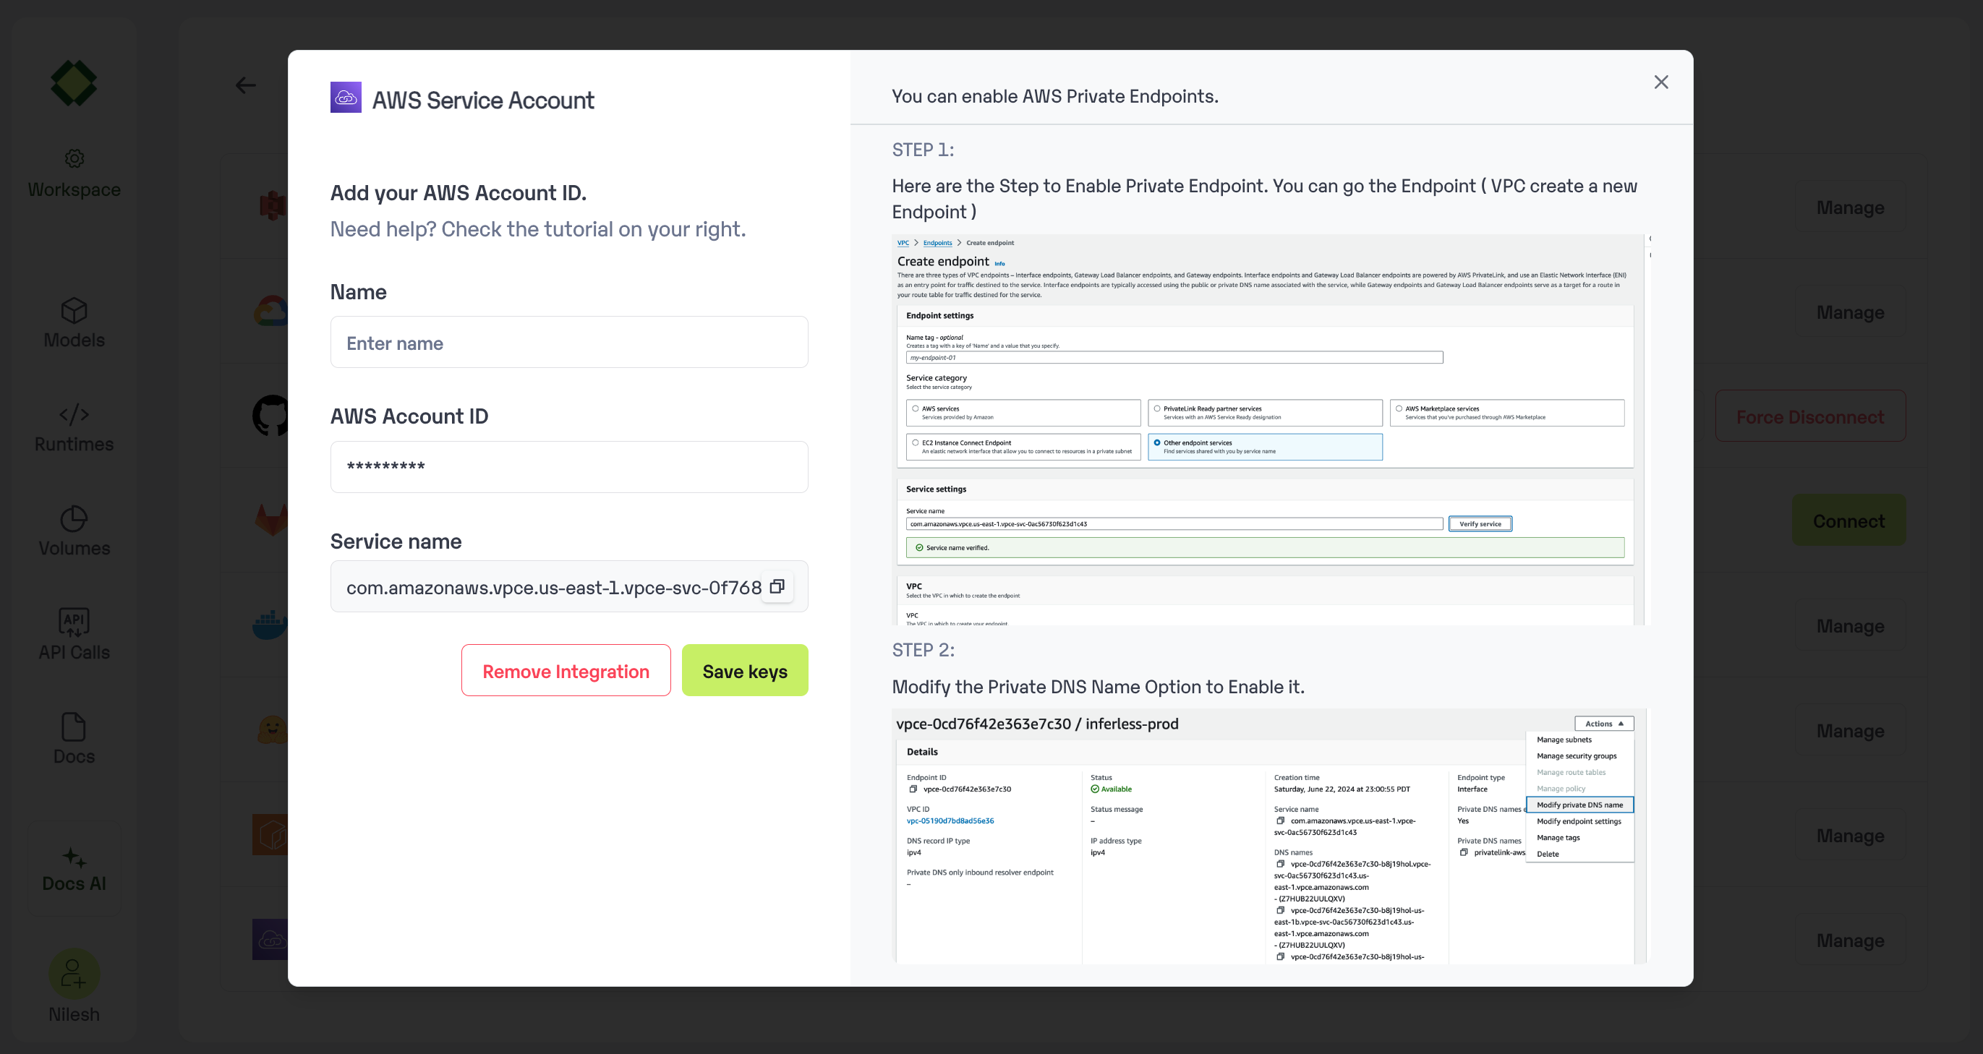
Task: Click the purple AWS cloud icon in list
Action: pos(270,938)
